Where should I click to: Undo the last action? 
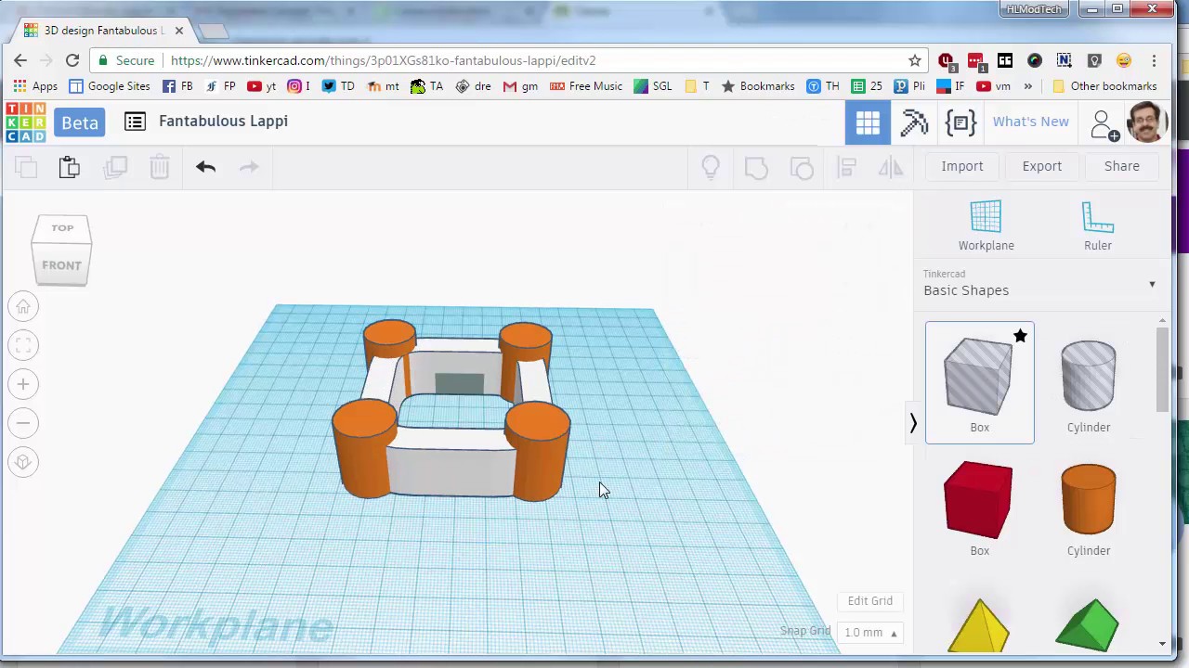click(205, 167)
